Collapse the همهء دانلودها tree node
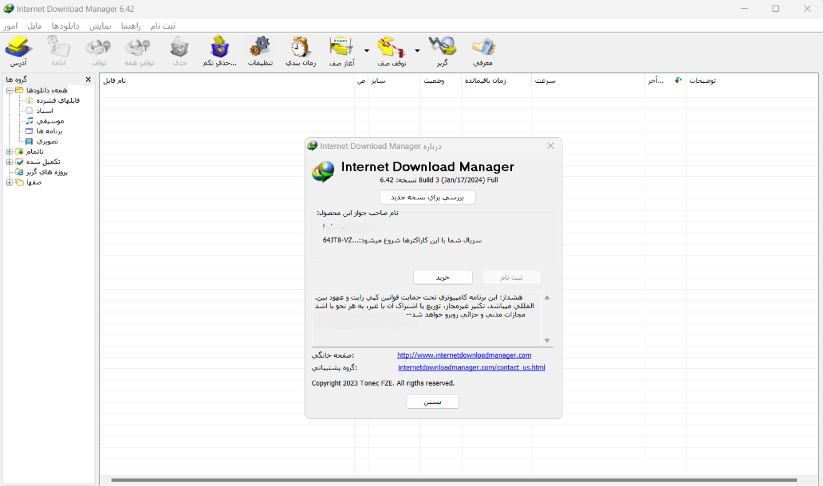Image resolution: width=823 pixels, height=486 pixels. [9, 90]
